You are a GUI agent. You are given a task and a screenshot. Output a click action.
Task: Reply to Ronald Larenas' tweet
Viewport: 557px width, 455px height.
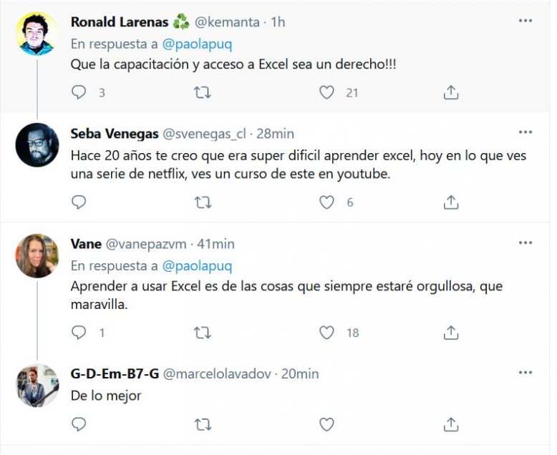click(x=79, y=92)
